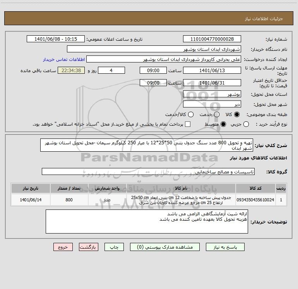Image resolution: width=298 pixels, height=289 pixels.
Task: Click the چاپ print button
Action: tap(114, 247)
